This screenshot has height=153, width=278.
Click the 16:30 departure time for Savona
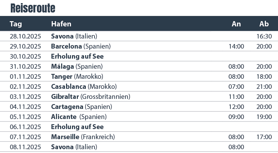tap(264, 36)
